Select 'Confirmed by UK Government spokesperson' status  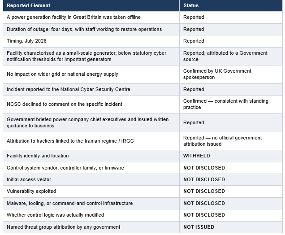coord(231,74)
